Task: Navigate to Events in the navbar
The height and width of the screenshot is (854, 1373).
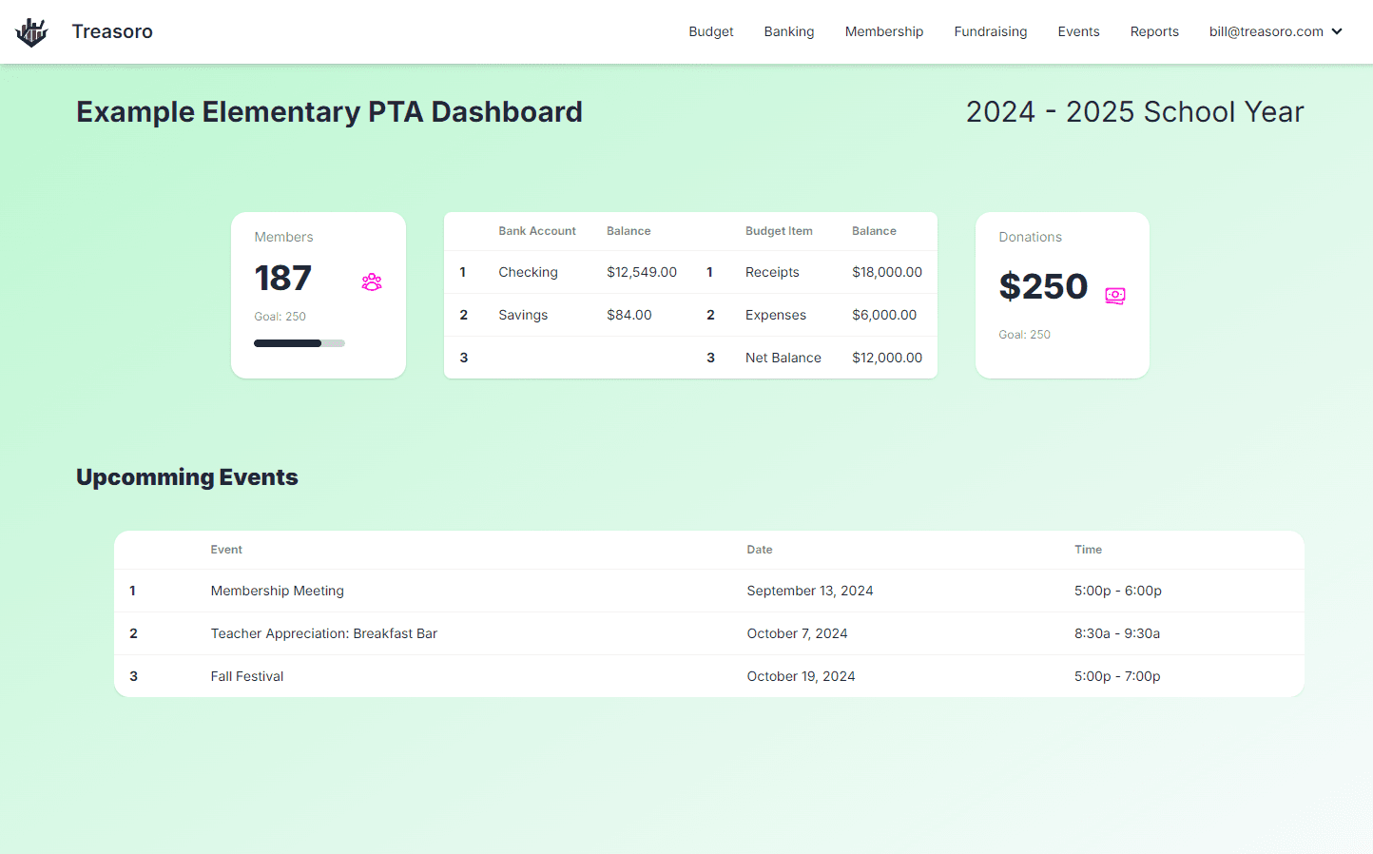Action: [1078, 31]
